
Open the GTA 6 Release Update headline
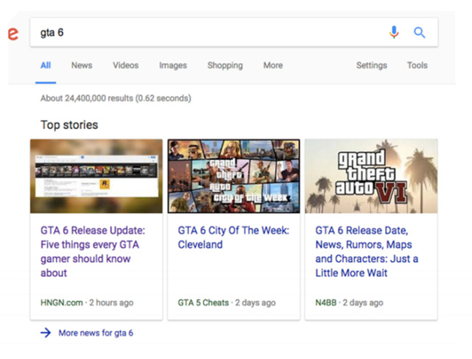pyautogui.click(x=93, y=252)
